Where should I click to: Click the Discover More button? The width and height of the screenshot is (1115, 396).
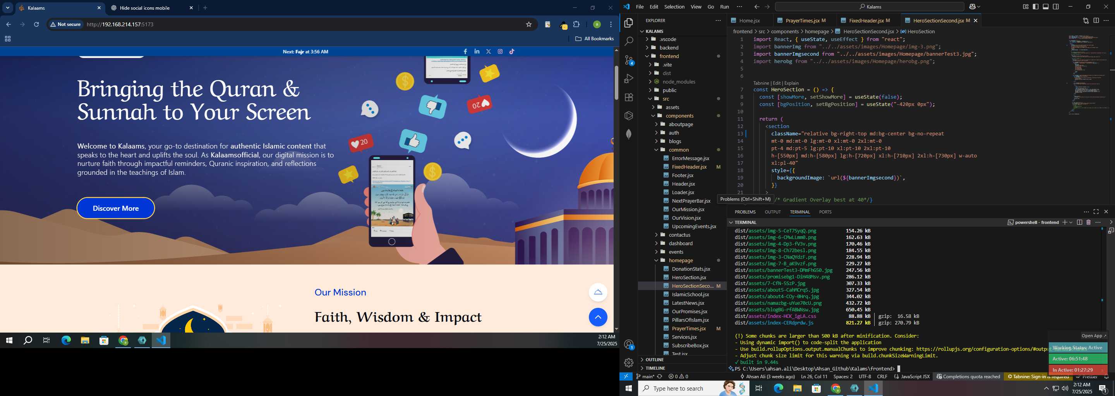[116, 208]
